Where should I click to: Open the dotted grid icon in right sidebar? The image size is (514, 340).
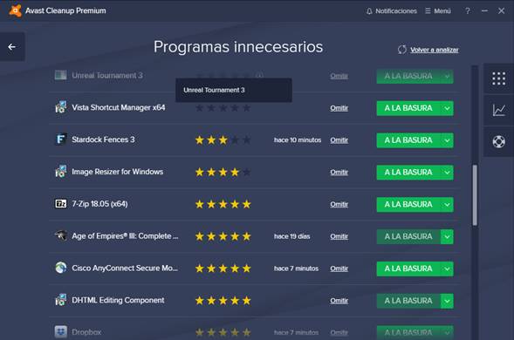click(x=498, y=78)
